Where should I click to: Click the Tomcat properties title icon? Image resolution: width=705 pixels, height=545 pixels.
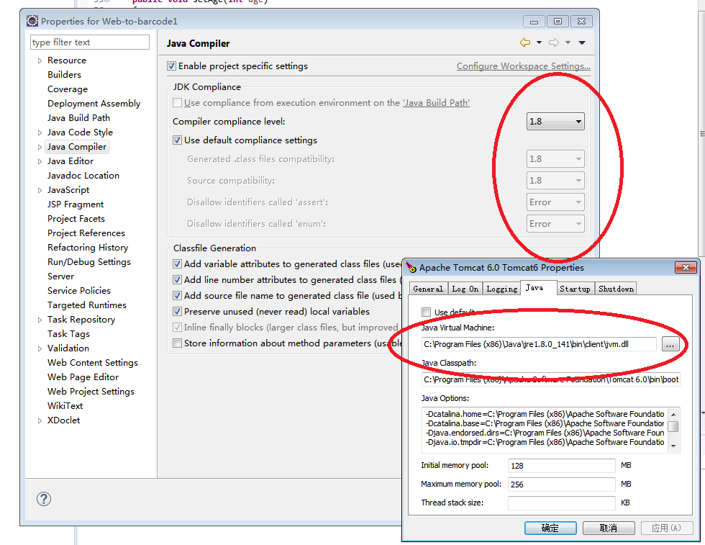[411, 268]
